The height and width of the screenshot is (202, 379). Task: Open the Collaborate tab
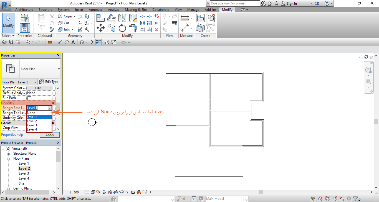pyautogui.click(x=161, y=10)
